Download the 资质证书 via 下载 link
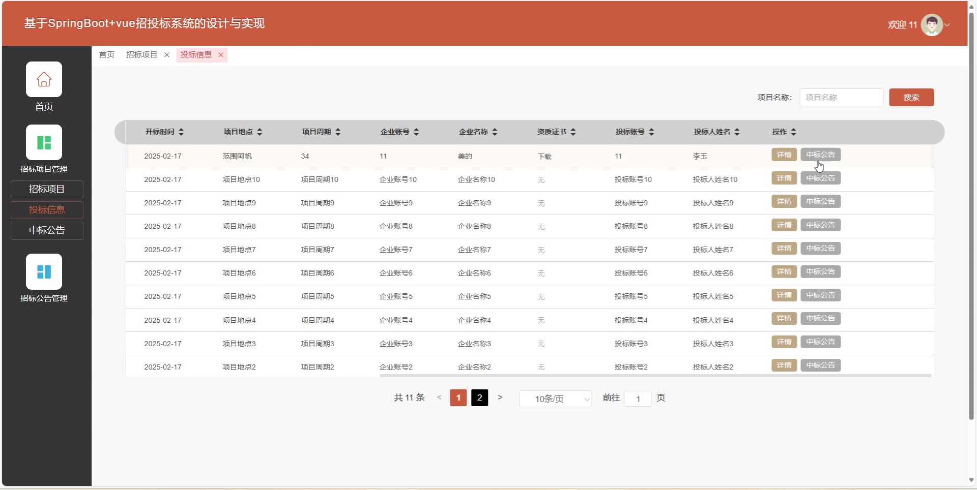Viewport: 977px width, 490px height. tap(544, 157)
